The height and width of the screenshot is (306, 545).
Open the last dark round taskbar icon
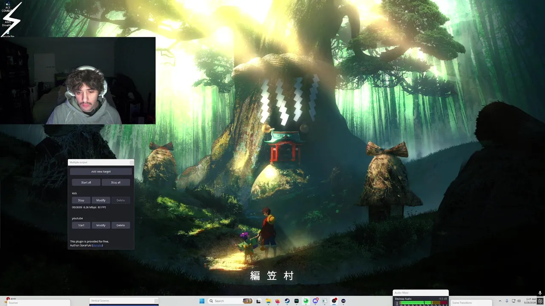tap(344, 301)
